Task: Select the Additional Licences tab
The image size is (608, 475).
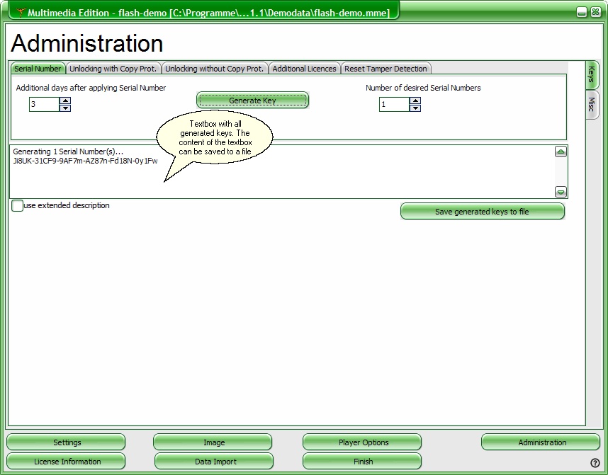Action: tap(304, 69)
